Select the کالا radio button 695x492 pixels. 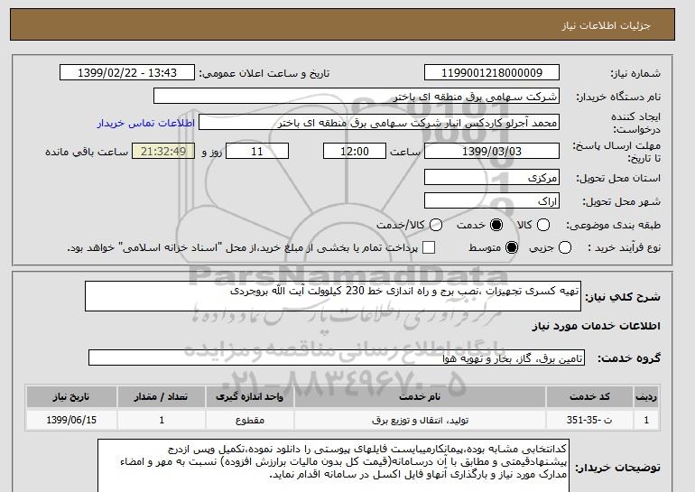click(543, 225)
